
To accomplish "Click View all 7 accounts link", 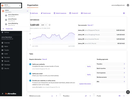I will pyautogui.click(x=90, y=25).
